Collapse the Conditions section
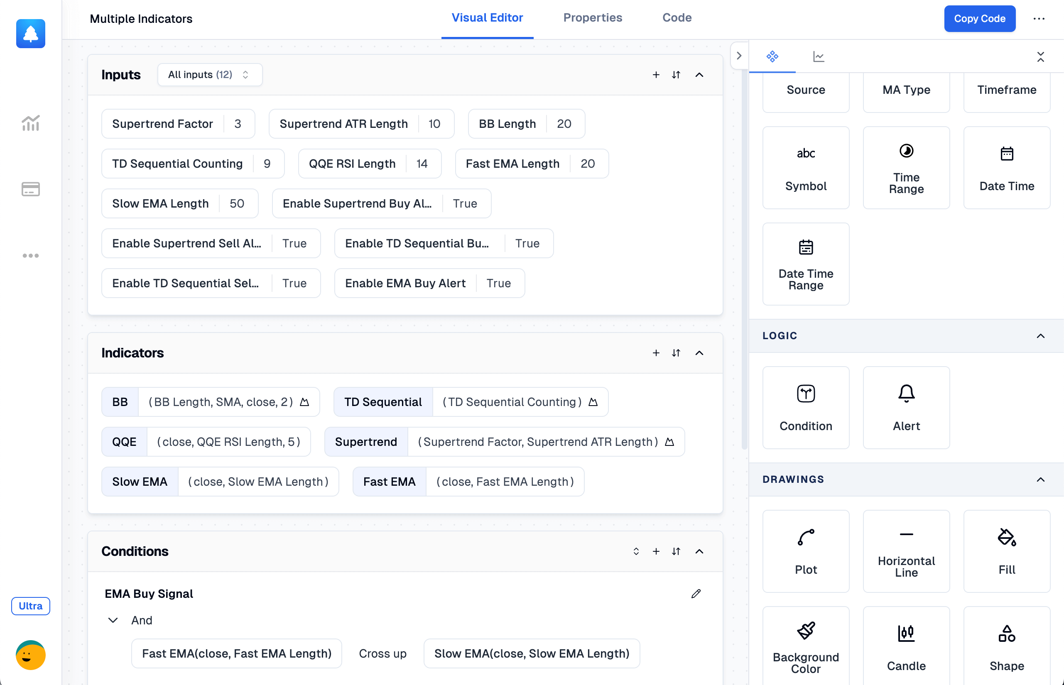1064x685 pixels. point(698,552)
